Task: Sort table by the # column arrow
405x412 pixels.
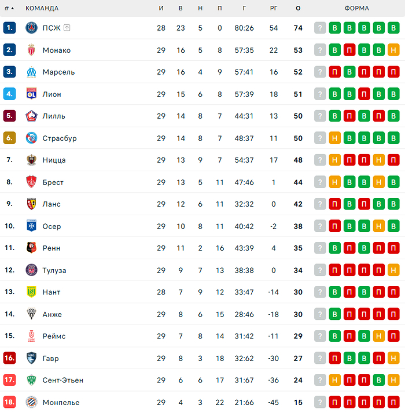Action: tap(12, 9)
